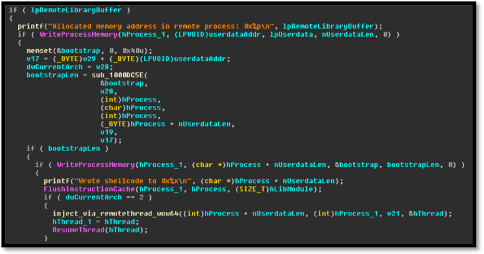The width and height of the screenshot is (484, 254).
Task: Select the &hThread argument
Action: click(x=426, y=214)
